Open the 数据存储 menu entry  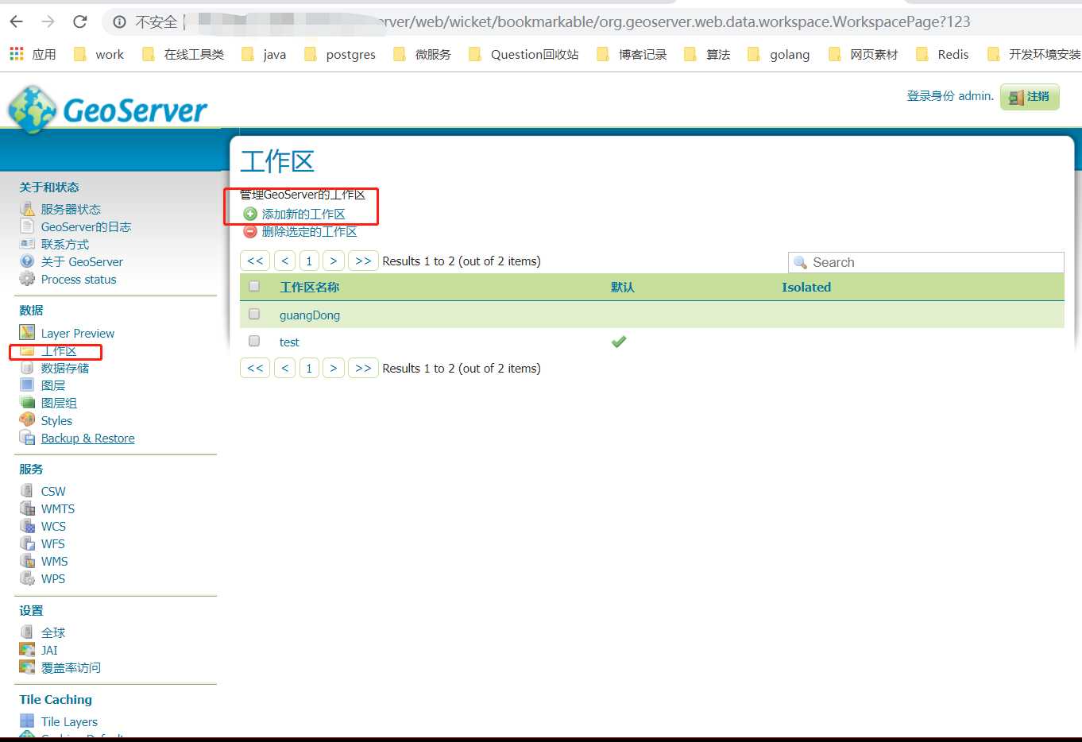click(65, 368)
